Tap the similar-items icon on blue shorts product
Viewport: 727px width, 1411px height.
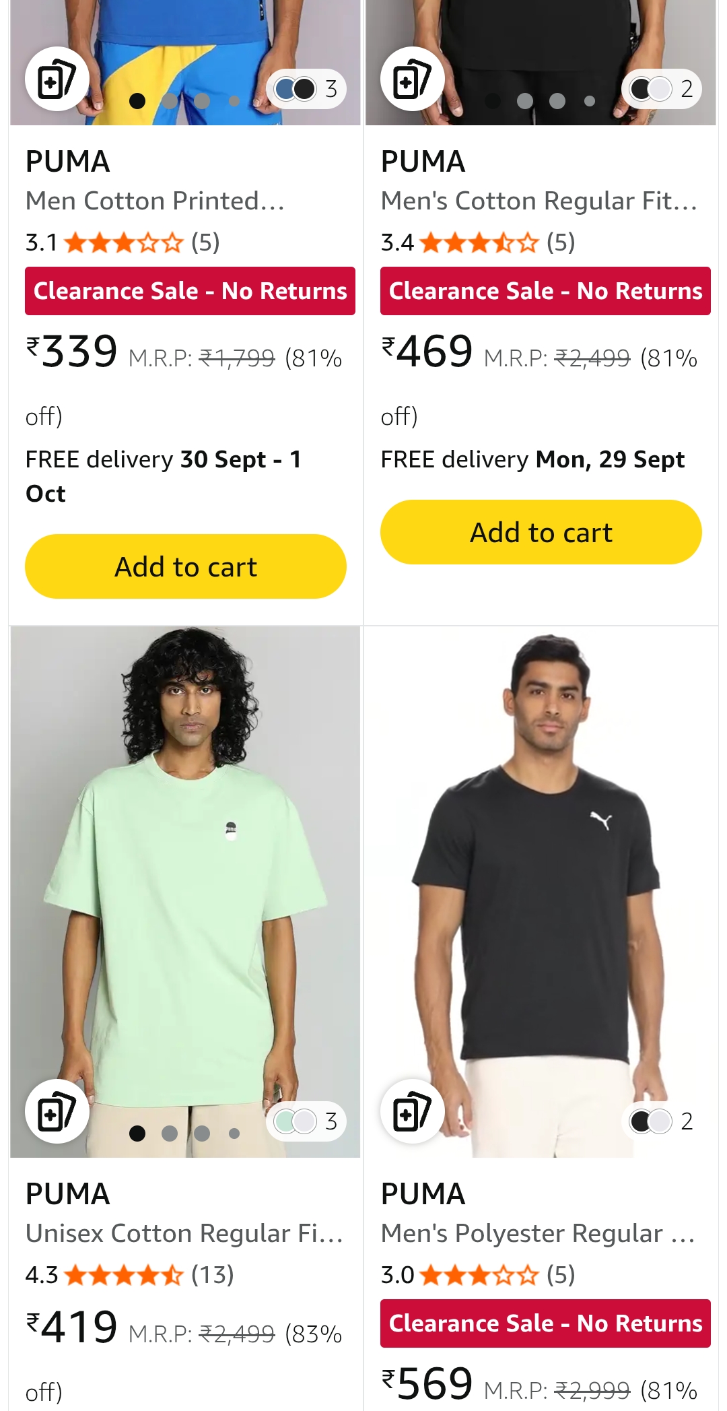(x=57, y=79)
